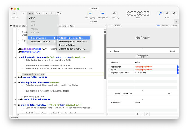Switch result view to AEPrint
This screenshot has width=188, height=131.
173,26
